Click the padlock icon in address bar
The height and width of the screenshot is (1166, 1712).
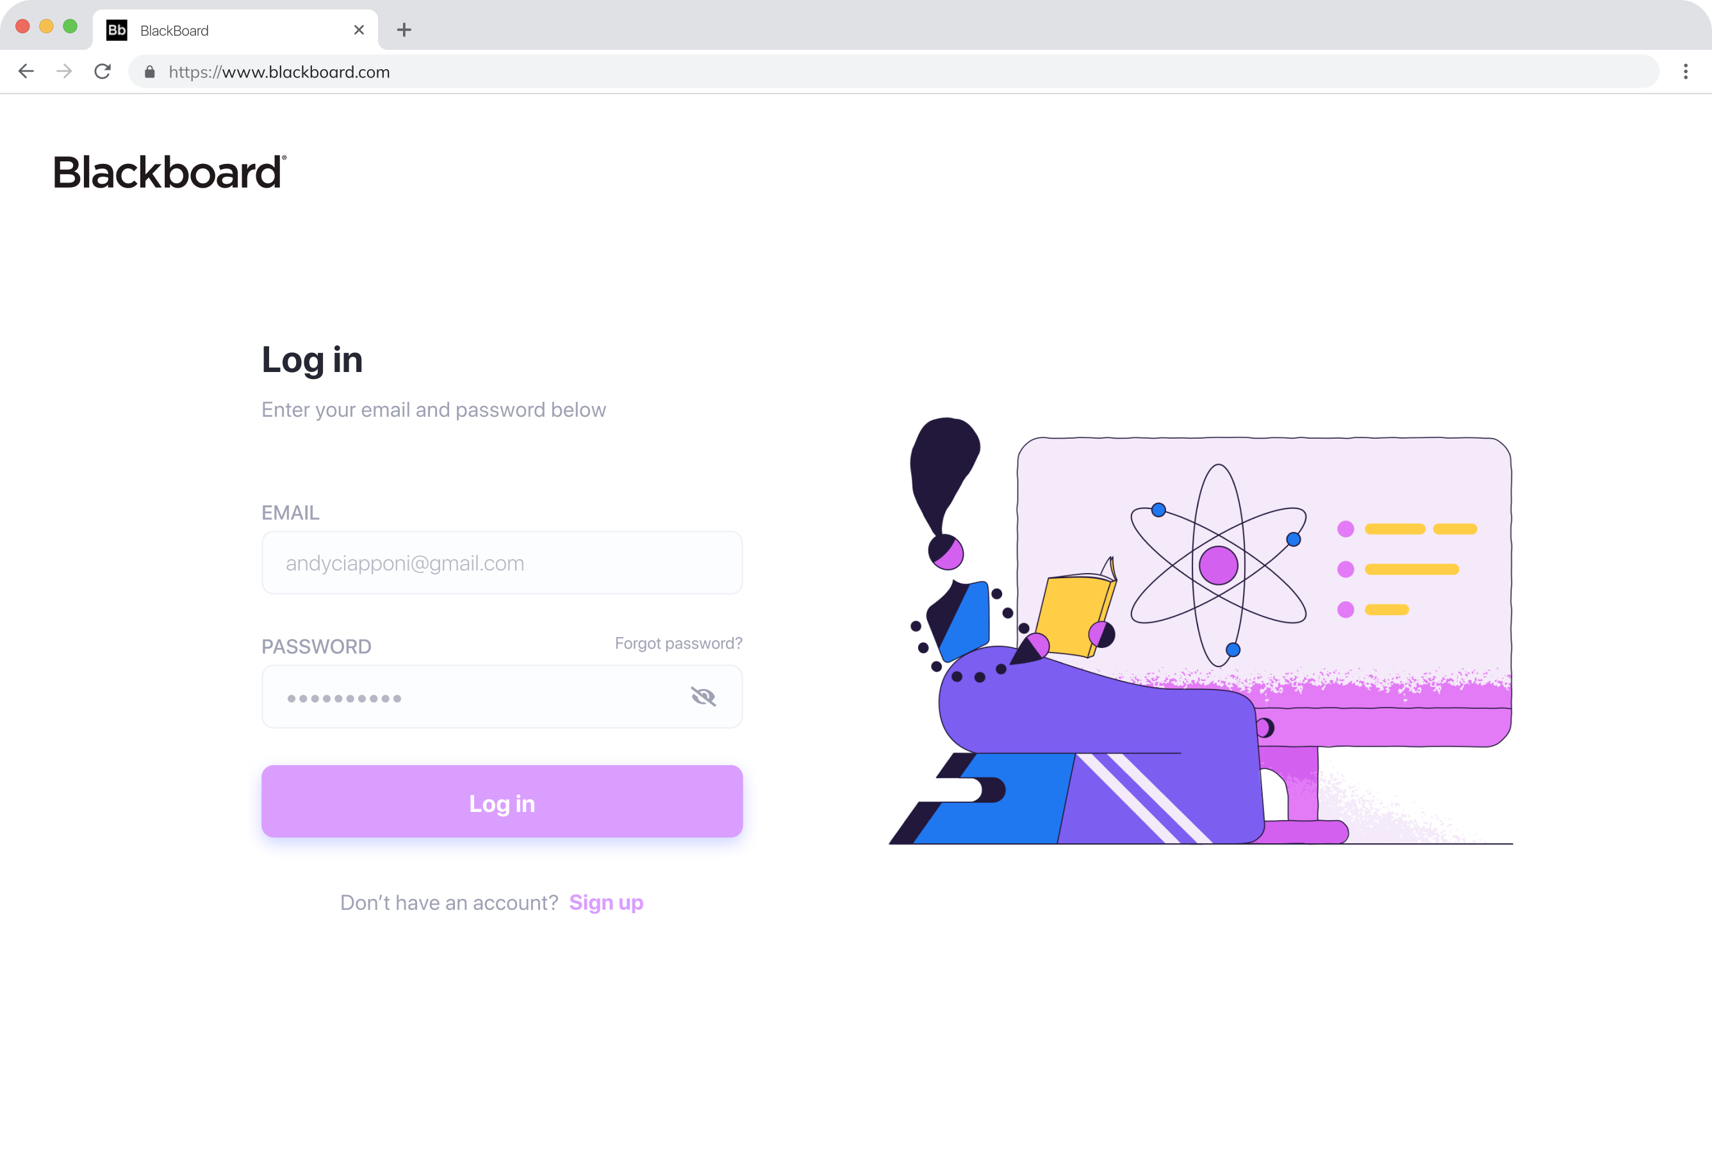(x=149, y=72)
